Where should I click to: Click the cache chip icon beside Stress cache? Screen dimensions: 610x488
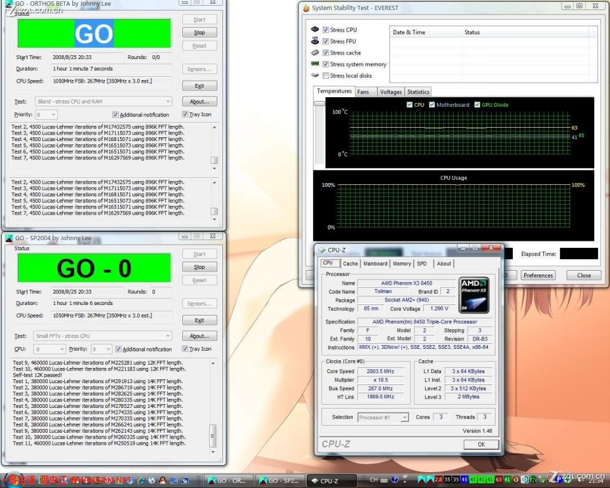pyautogui.click(x=315, y=53)
